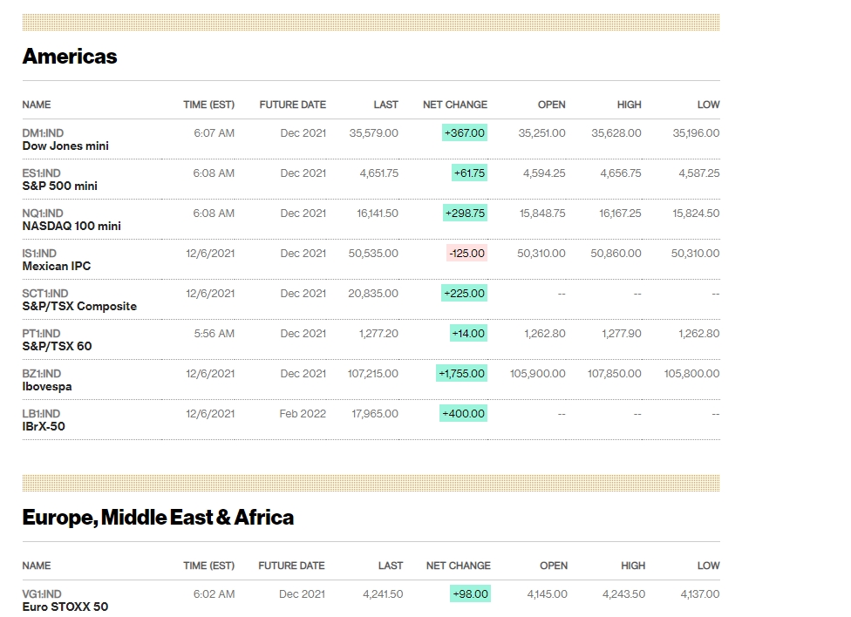Click the NQ1:IND ticker symbol
This screenshot has width=851, height=617.
43,214
